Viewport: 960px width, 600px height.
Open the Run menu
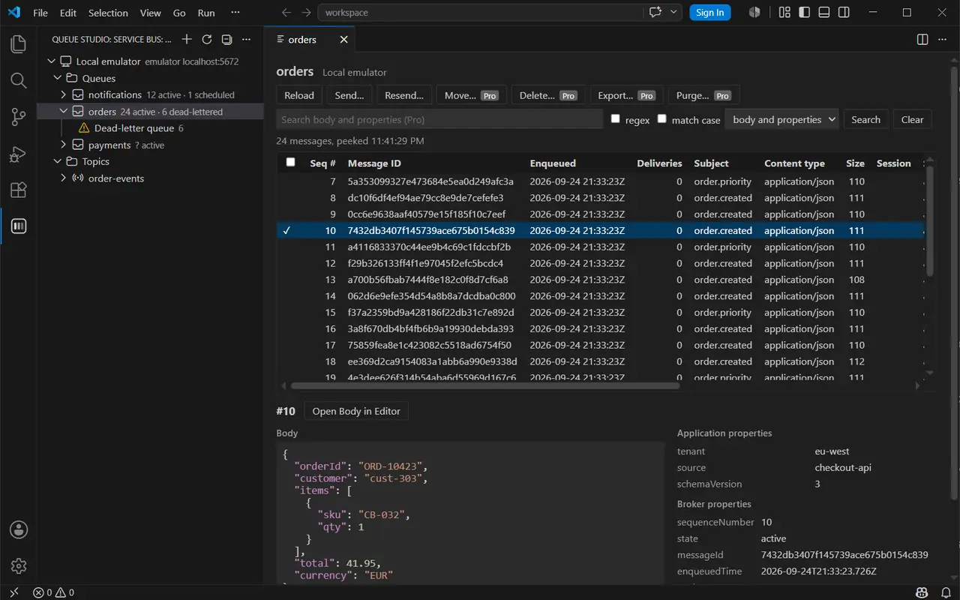click(x=206, y=13)
